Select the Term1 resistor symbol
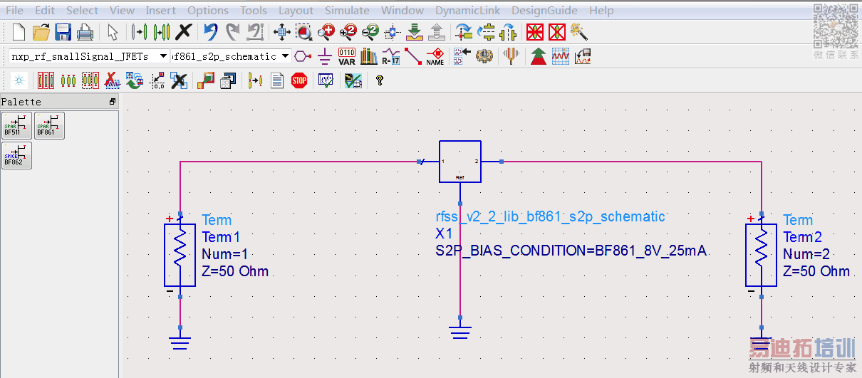Viewport: 862px width, 378px height. pos(180,254)
